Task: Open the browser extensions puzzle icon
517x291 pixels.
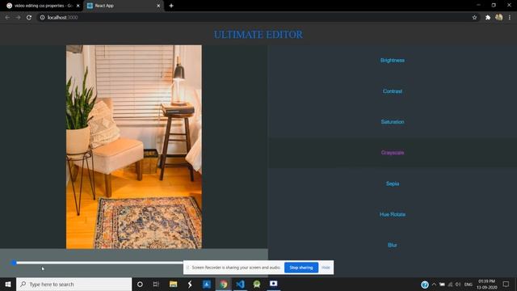Action: coord(488,17)
